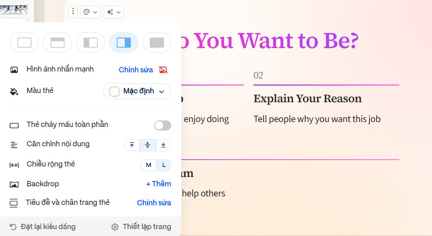Open the palette theme dropdown

pyautogui.click(x=90, y=12)
